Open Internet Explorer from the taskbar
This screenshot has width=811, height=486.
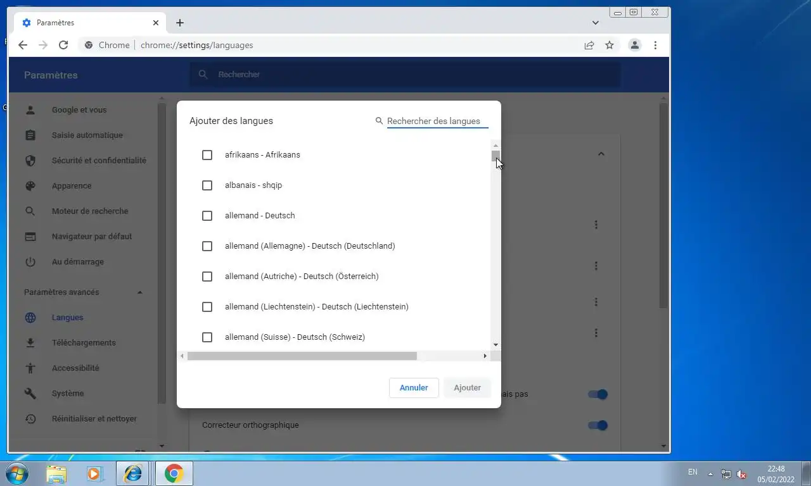[x=133, y=473]
